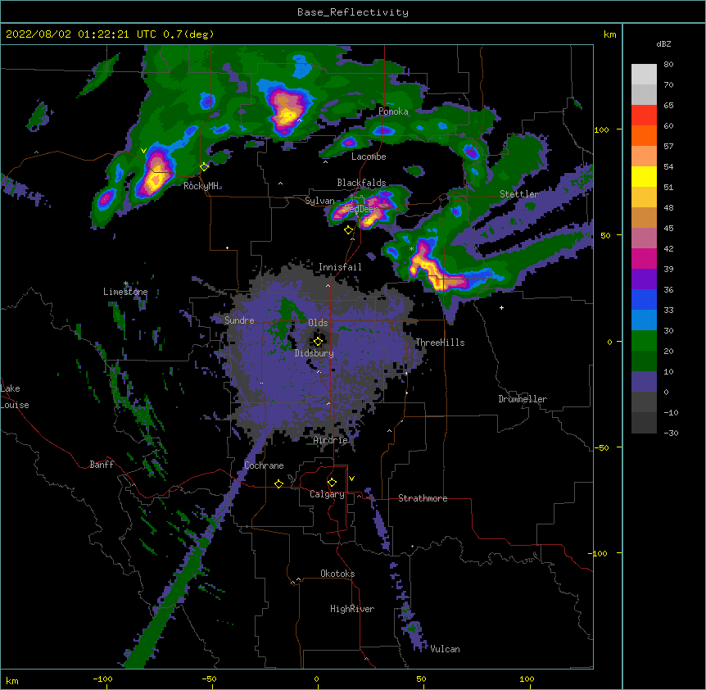This screenshot has height=690, width=706.
Task: Click the yellow v marker east of Calgary diamond
Action: [x=351, y=479]
